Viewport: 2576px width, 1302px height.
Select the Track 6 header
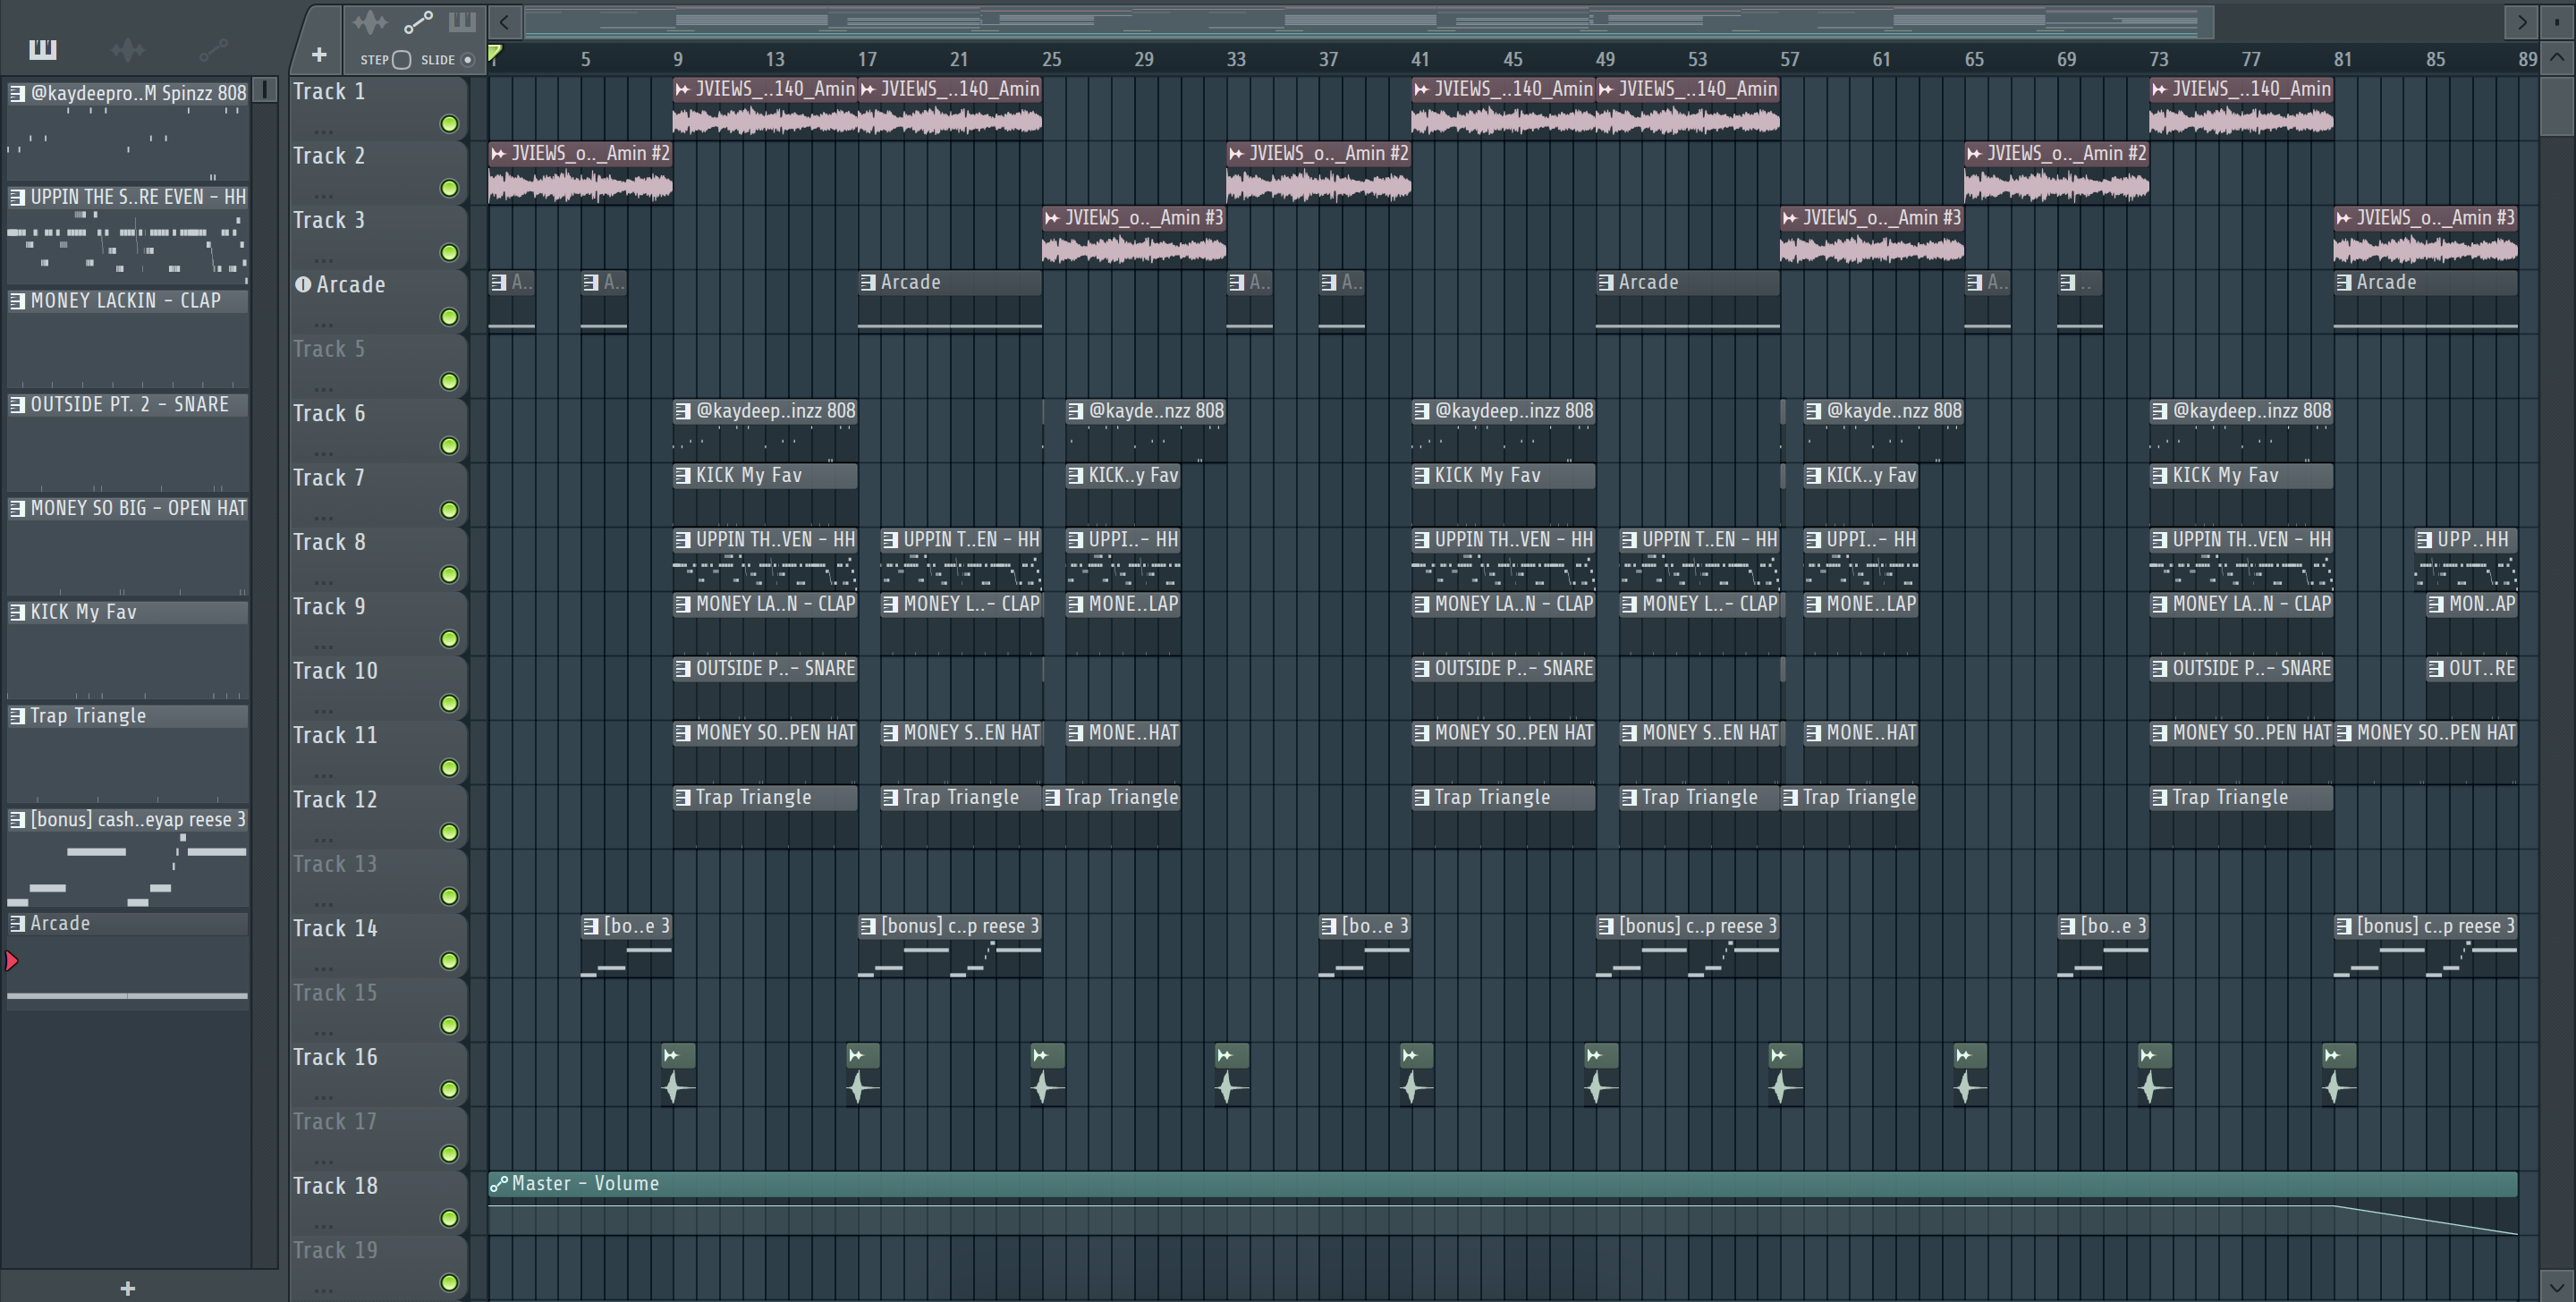click(x=378, y=430)
